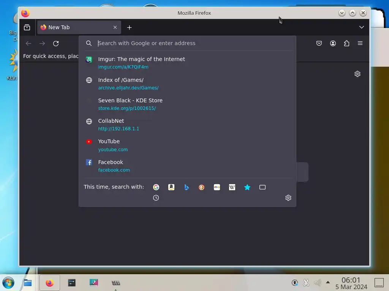Search this time with DuckDuckGo

pyautogui.click(x=202, y=187)
